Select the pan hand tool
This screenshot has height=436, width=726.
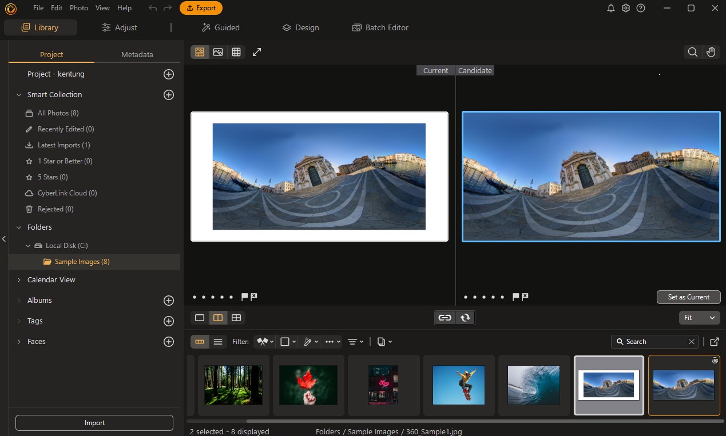coord(711,52)
